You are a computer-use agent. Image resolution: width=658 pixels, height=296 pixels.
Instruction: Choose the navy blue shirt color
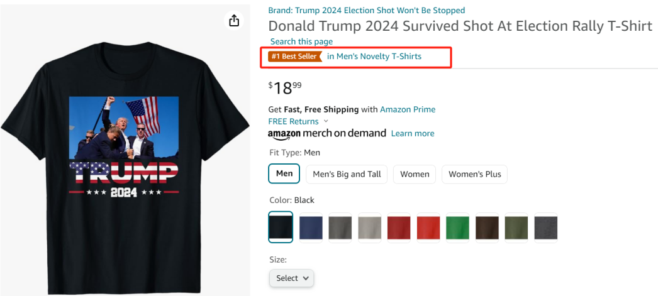point(311,227)
